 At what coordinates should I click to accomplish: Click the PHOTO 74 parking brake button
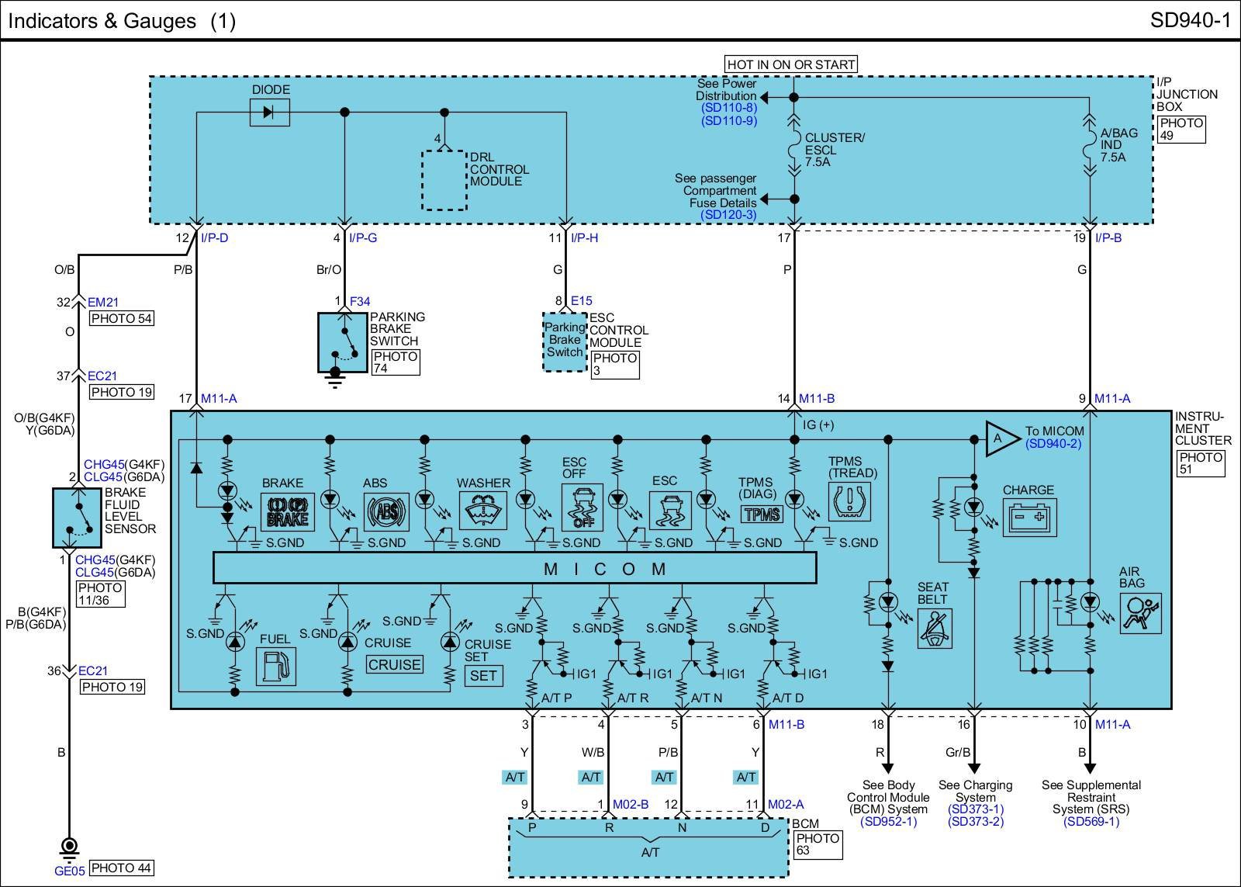pyautogui.click(x=396, y=362)
